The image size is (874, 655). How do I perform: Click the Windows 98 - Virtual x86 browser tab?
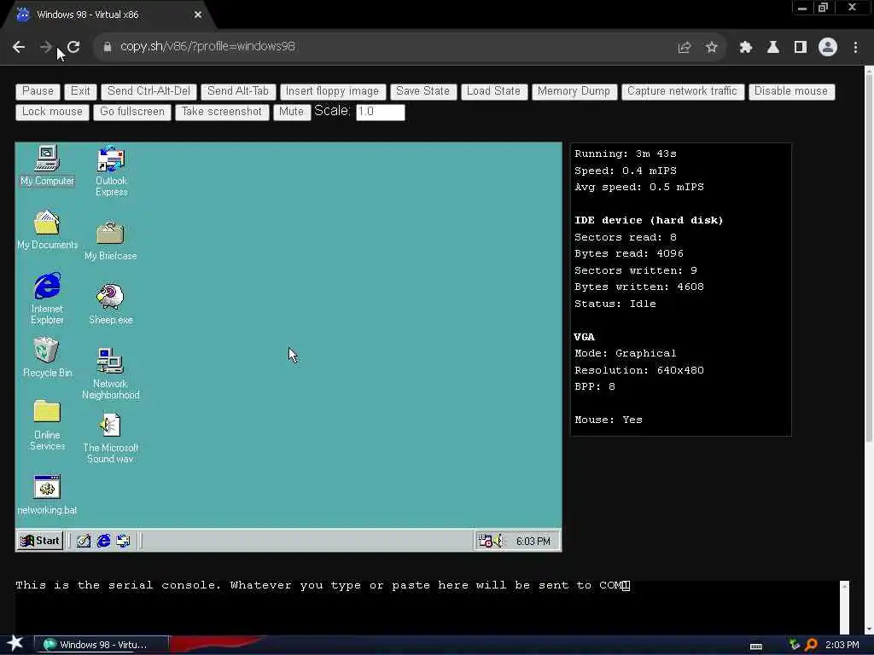[108, 15]
